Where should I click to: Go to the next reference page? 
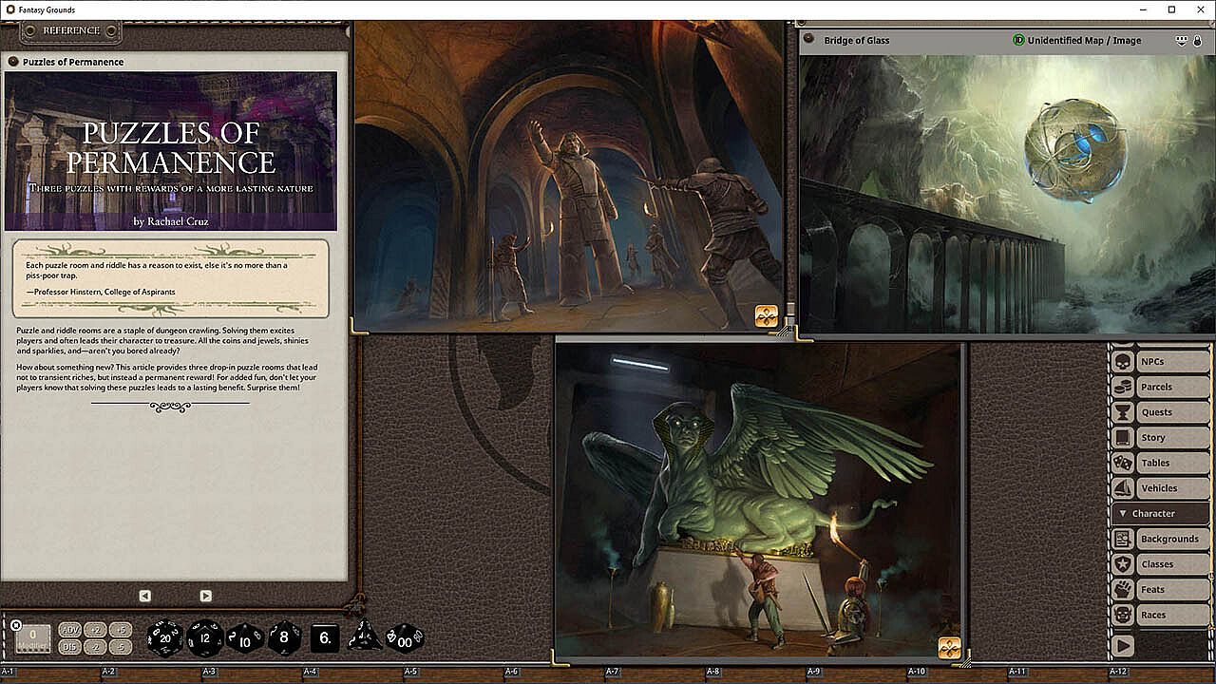coord(205,596)
